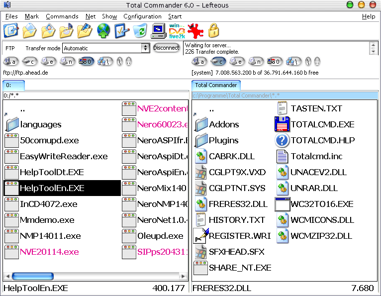381x296 pixels.
Task: Click left panel scrollbar right arrow
Action: (183, 276)
